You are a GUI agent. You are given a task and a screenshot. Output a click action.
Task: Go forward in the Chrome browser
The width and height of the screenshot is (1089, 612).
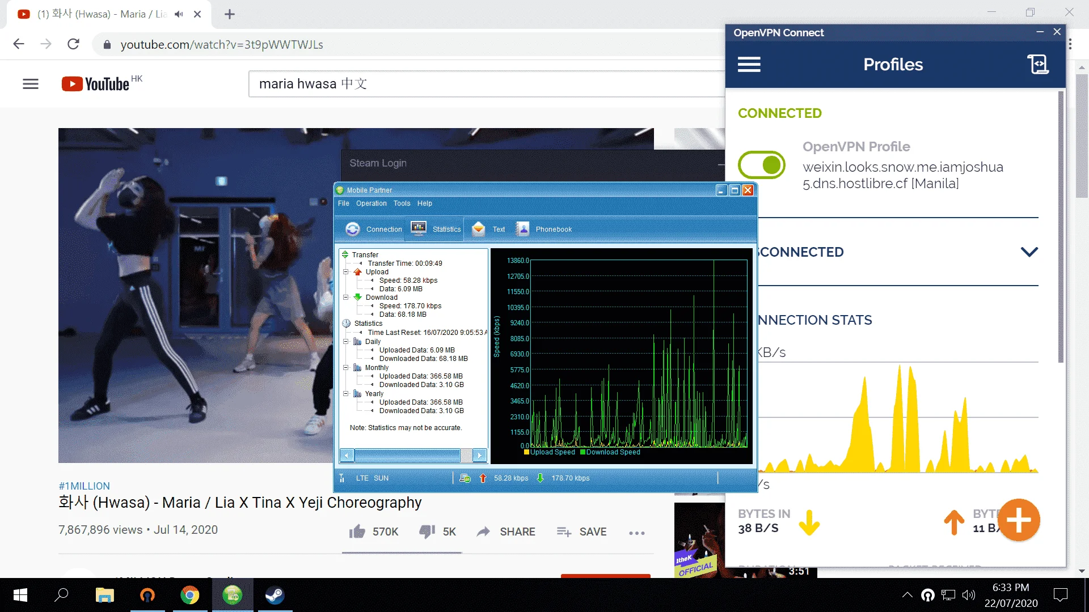click(46, 44)
